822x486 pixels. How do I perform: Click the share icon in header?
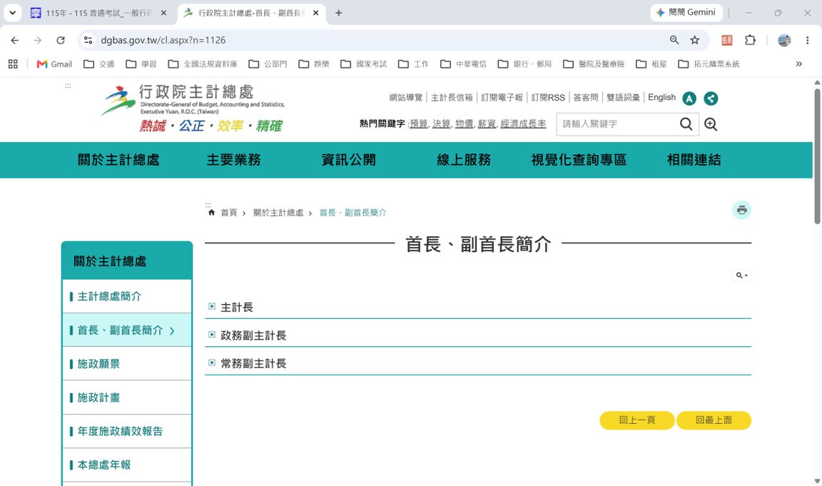(711, 98)
